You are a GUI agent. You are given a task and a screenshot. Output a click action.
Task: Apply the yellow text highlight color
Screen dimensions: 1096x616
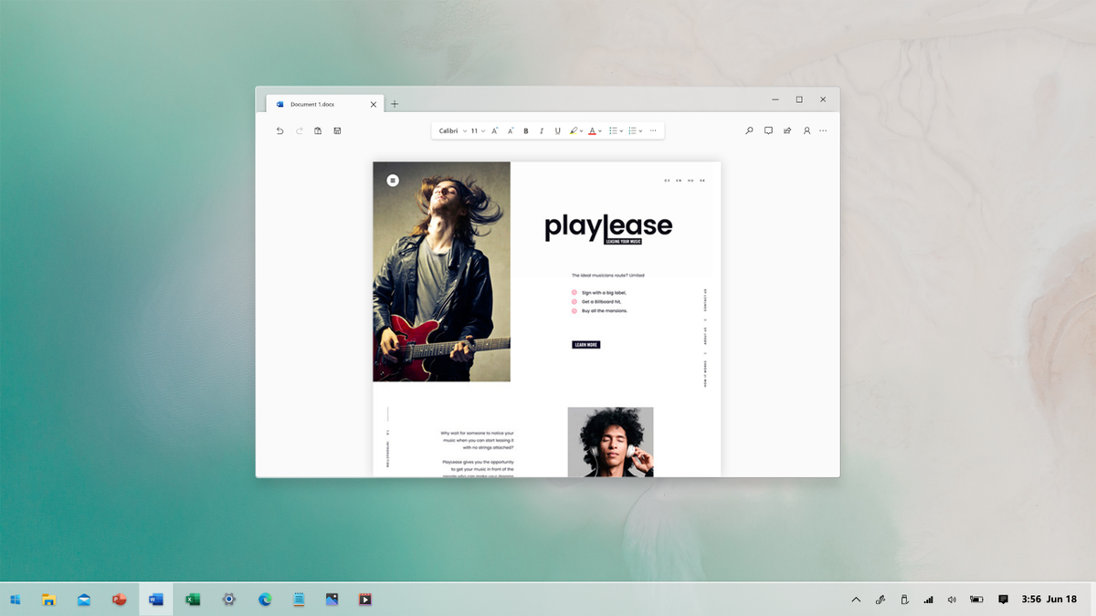[x=574, y=131]
